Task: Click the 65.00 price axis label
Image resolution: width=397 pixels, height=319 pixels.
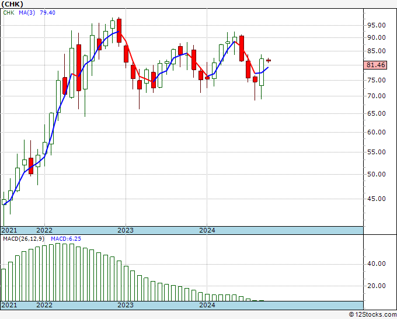Action: pos(376,113)
